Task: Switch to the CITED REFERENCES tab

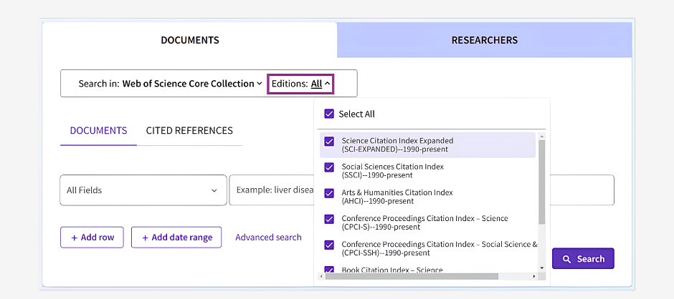Action: (x=189, y=130)
